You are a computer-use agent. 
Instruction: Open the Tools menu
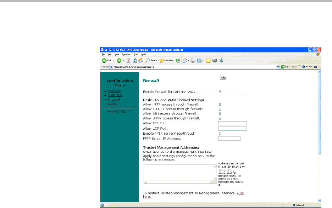coord(136,55)
